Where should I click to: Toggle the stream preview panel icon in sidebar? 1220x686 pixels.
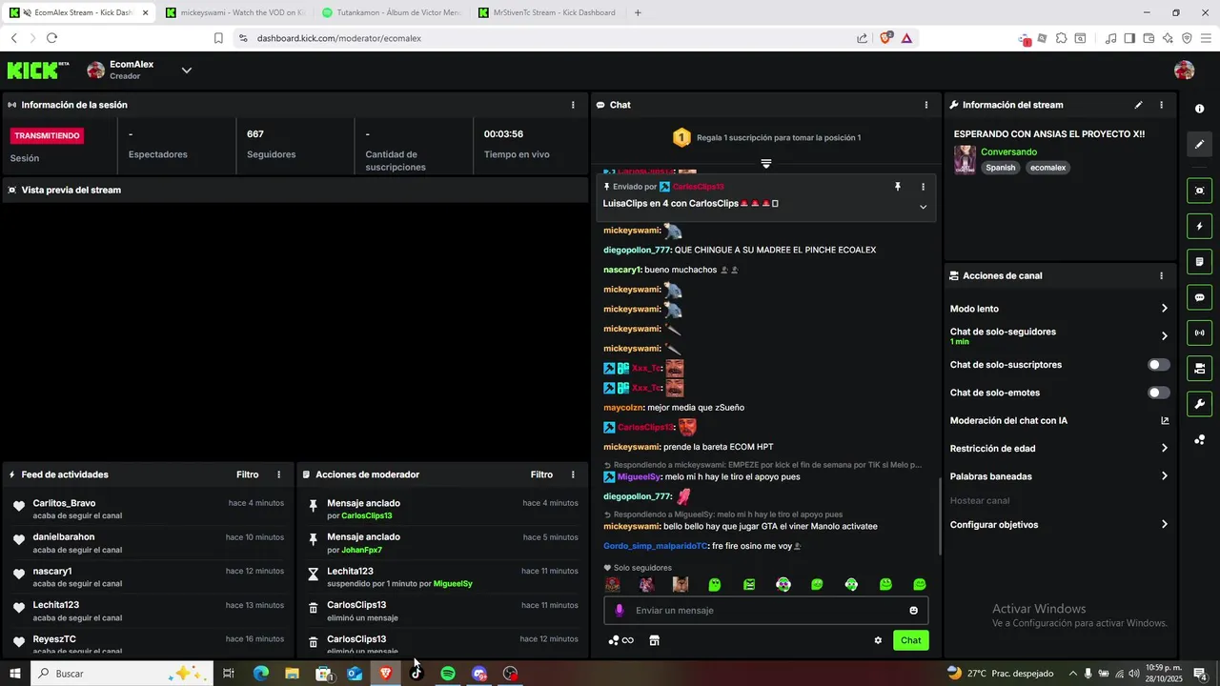point(1199,191)
